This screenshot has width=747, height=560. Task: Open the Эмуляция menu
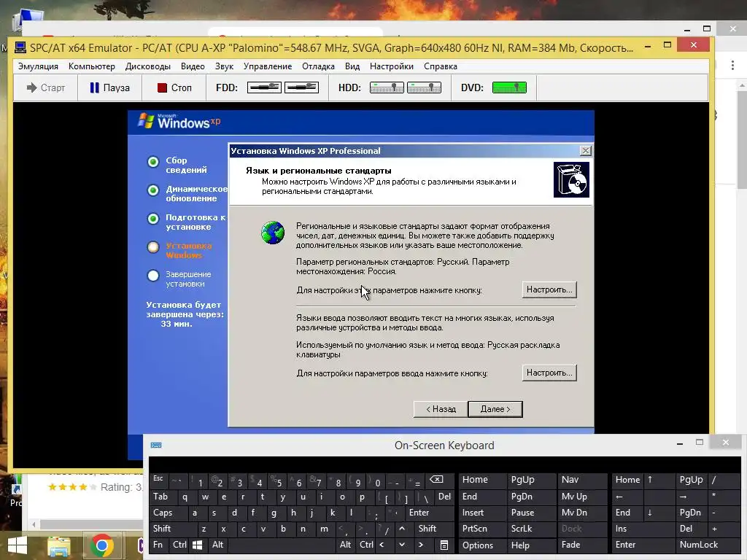point(38,66)
